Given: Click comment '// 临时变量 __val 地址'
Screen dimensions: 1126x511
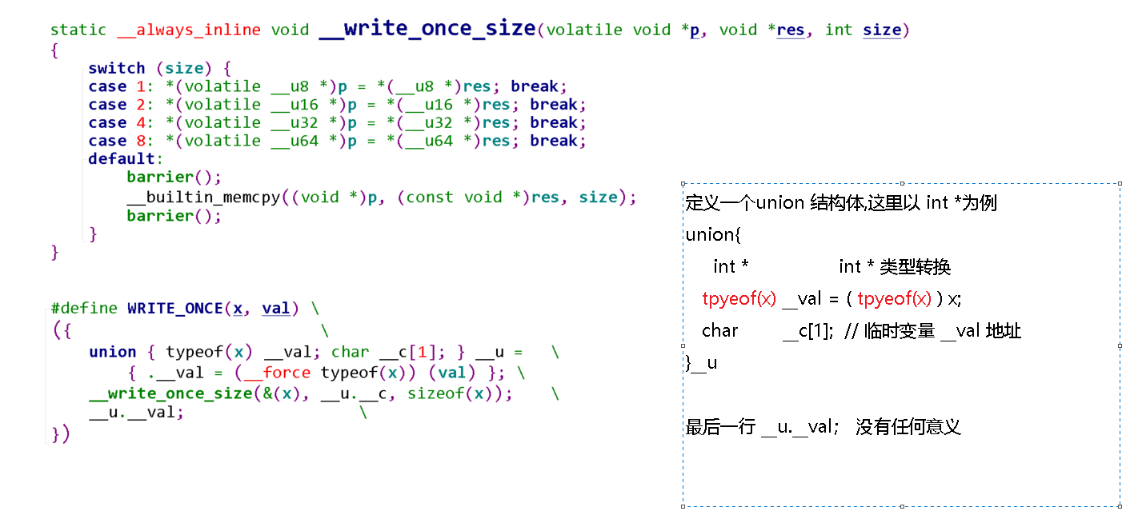Looking at the screenshot, I should click(x=932, y=330).
